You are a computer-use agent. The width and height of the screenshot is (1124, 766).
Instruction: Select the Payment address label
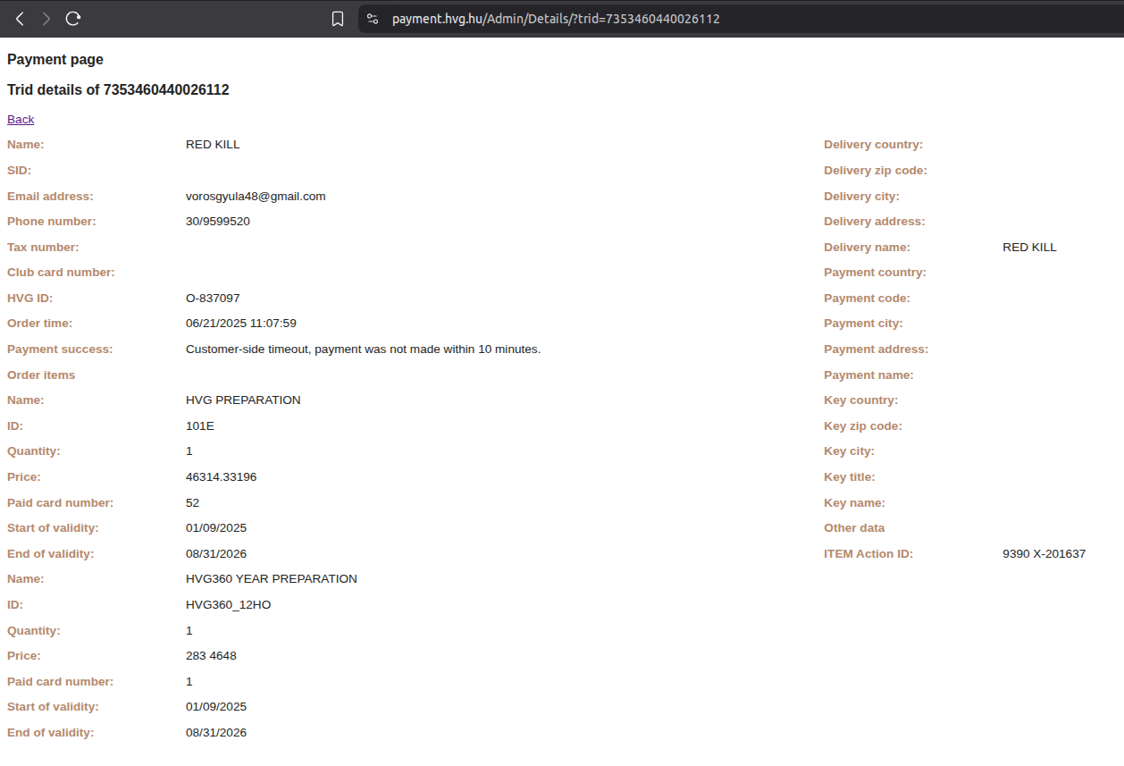(877, 349)
